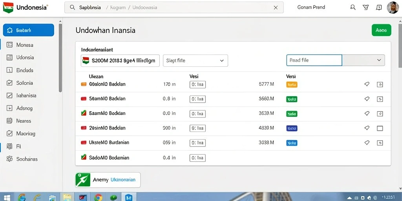
Task: Open the Windows Start button
Action: coord(7,197)
